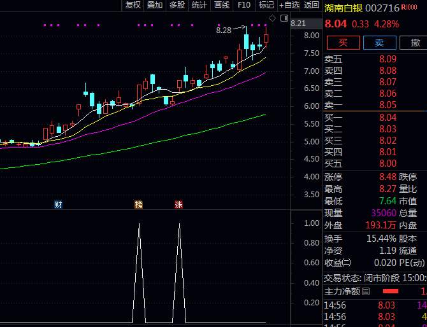Click the 张 limit-up marker icon

pos(178,205)
